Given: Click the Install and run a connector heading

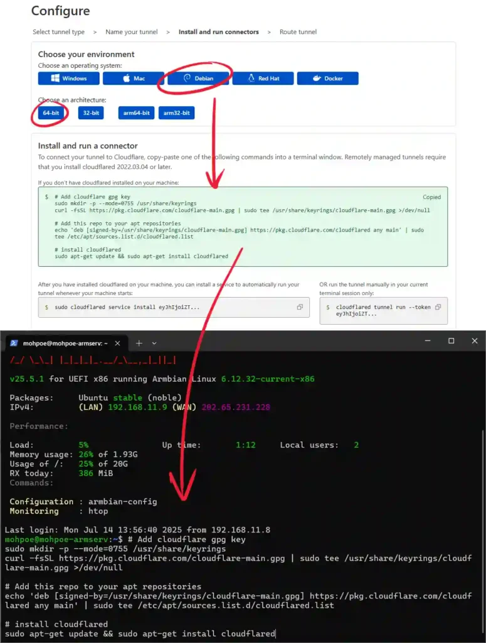Looking at the screenshot, I should pyautogui.click(x=88, y=146).
